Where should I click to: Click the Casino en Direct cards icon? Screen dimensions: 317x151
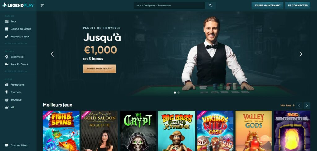(7, 29)
